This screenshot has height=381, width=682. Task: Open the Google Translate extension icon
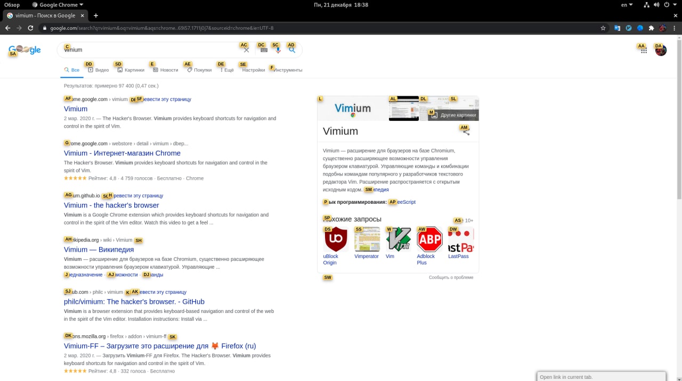tap(618, 28)
